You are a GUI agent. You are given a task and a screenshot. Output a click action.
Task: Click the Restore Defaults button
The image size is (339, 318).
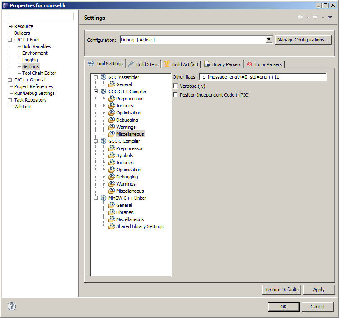282,290
